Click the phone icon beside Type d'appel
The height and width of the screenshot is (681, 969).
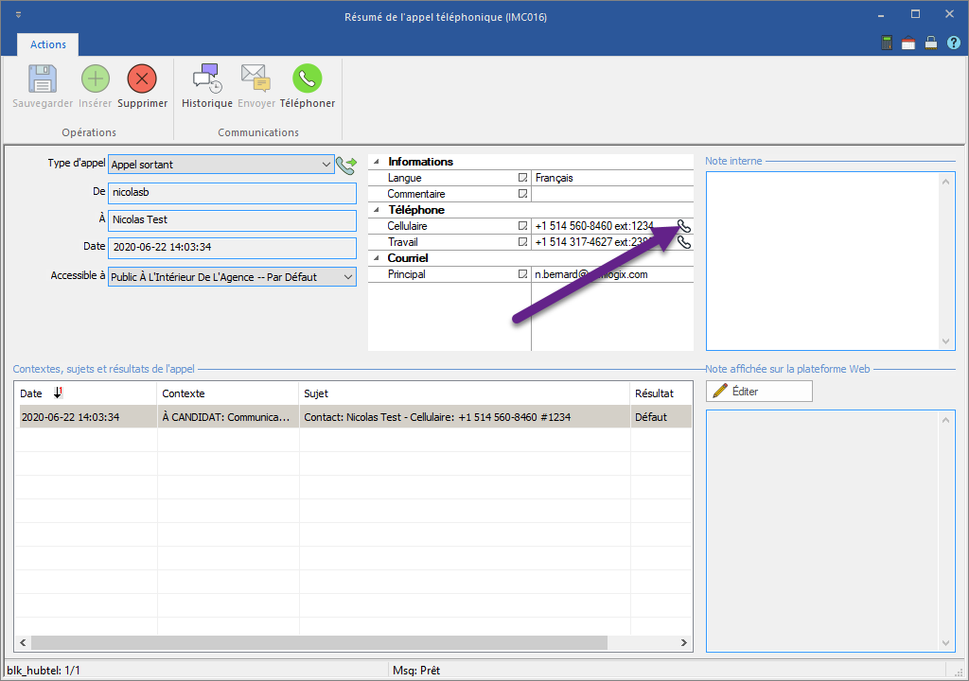346,165
